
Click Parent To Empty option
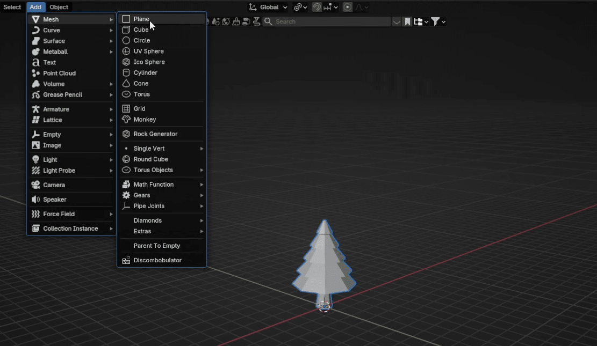tap(156, 246)
